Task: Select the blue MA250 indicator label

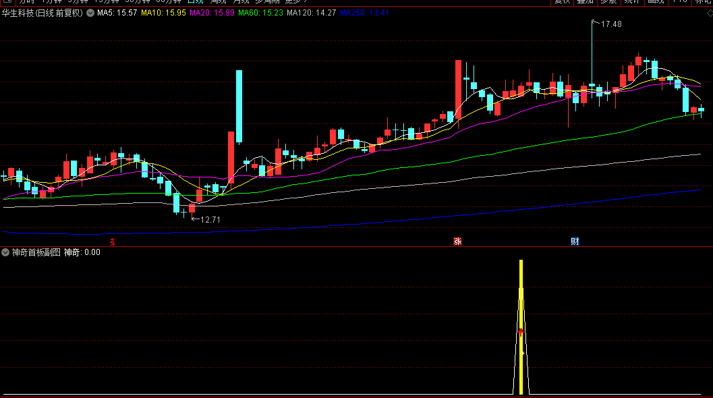Action: [x=365, y=13]
